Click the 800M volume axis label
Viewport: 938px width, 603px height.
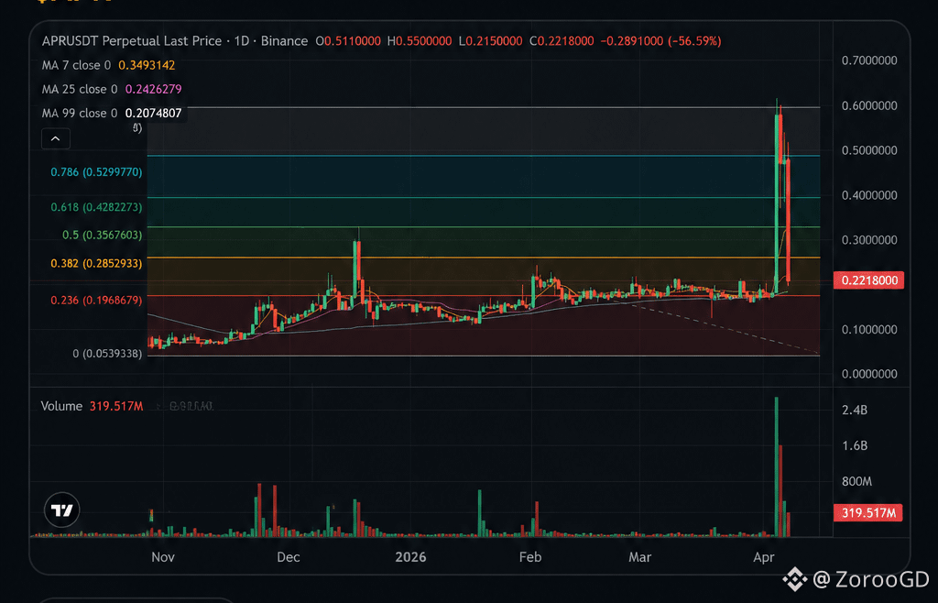click(856, 481)
